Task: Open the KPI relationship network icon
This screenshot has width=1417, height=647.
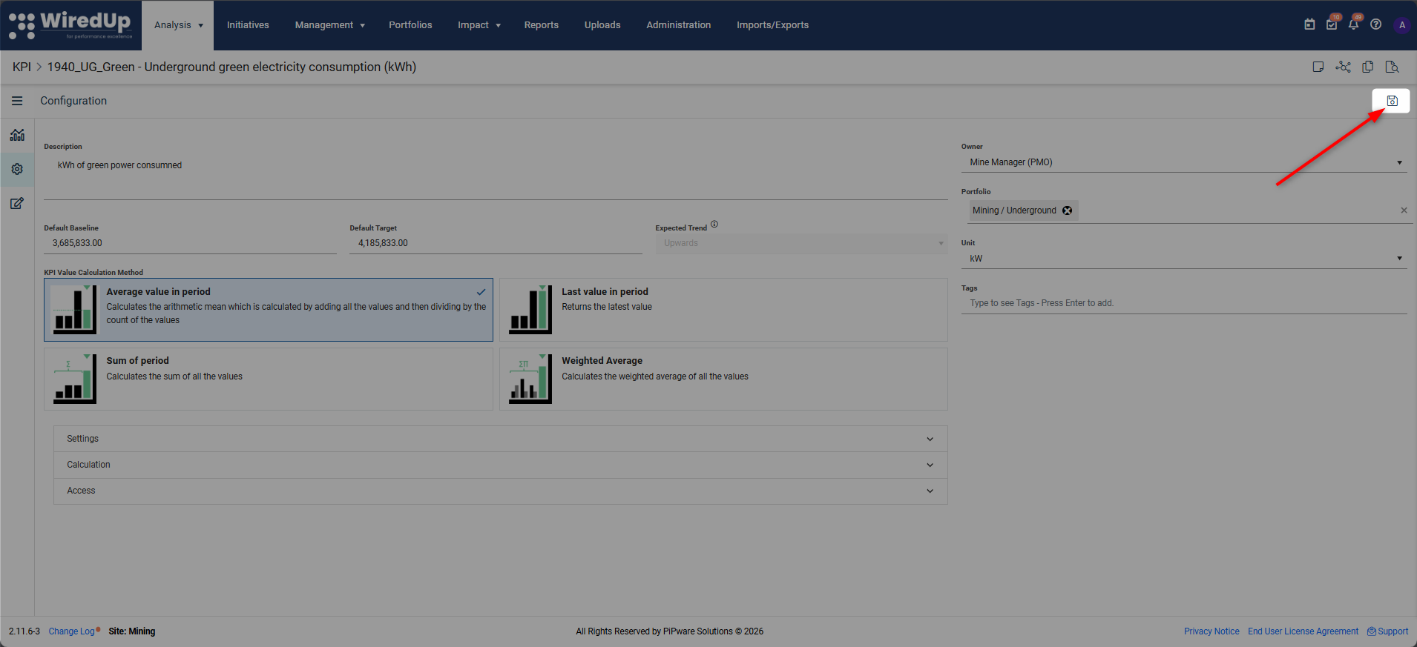Action: 1343,67
